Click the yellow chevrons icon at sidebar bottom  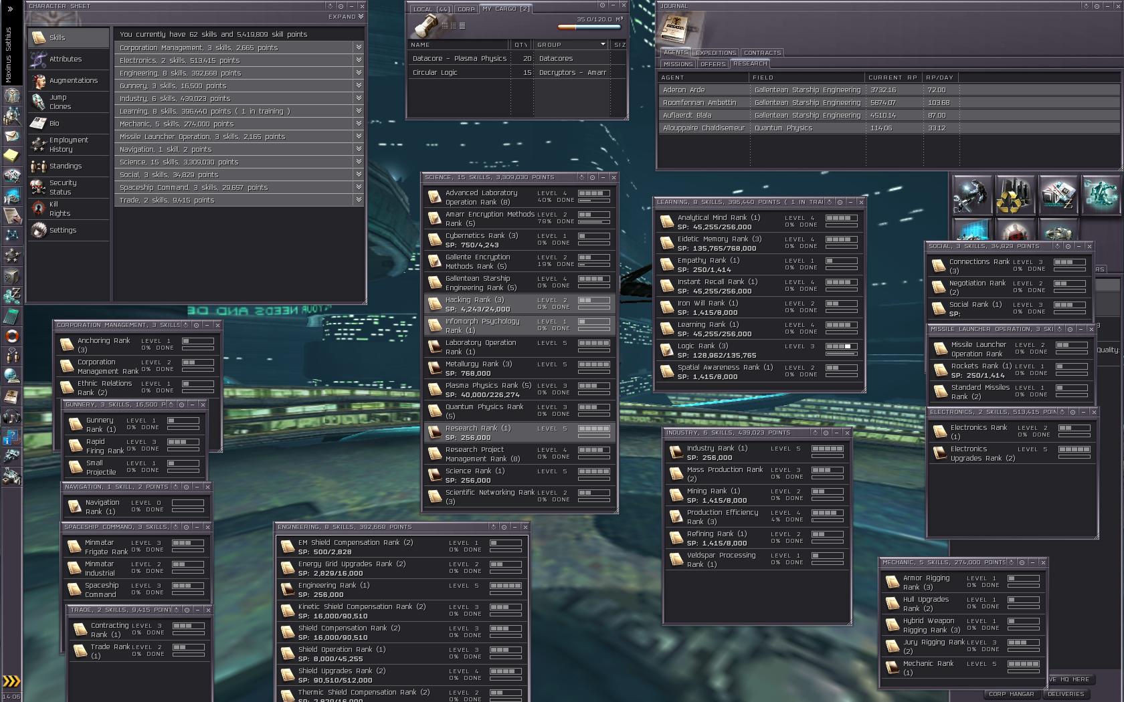click(x=11, y=681)
